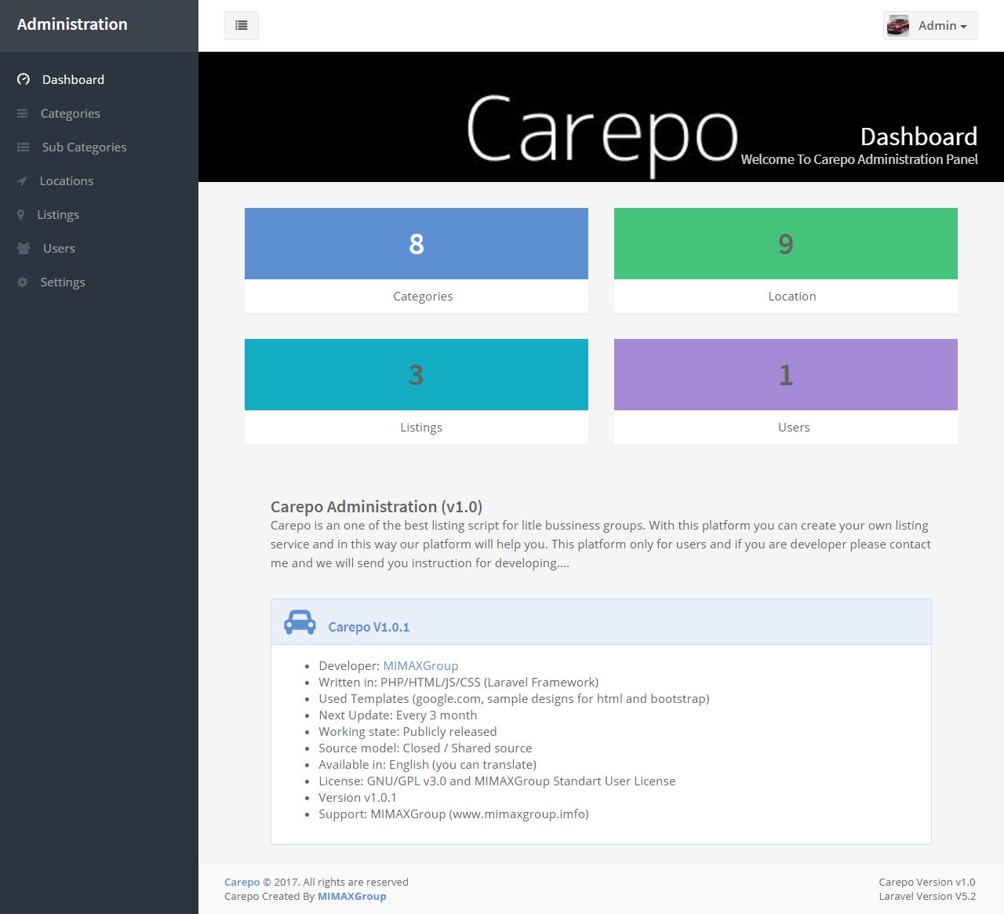Click the green Location count tile showing 9
Viewport: 1004px width, 914px height.
[x=786, y=243]
